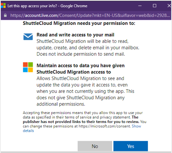Maximize the Chrome consent window
This screenshot has height=153, width=172.
pos(155,6)
